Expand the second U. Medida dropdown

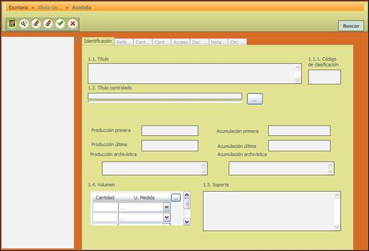coord(167,217)
